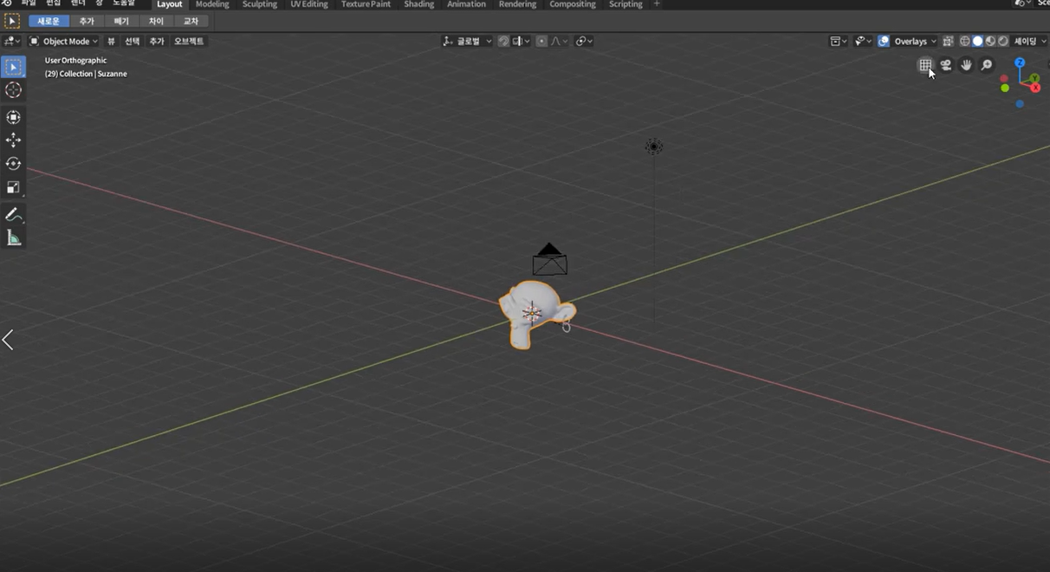
Task: Select the Select Box tool in toolbar
Action: point(13,67)
